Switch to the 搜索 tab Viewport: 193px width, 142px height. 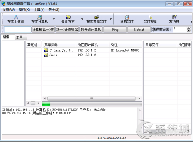[8, 37]
